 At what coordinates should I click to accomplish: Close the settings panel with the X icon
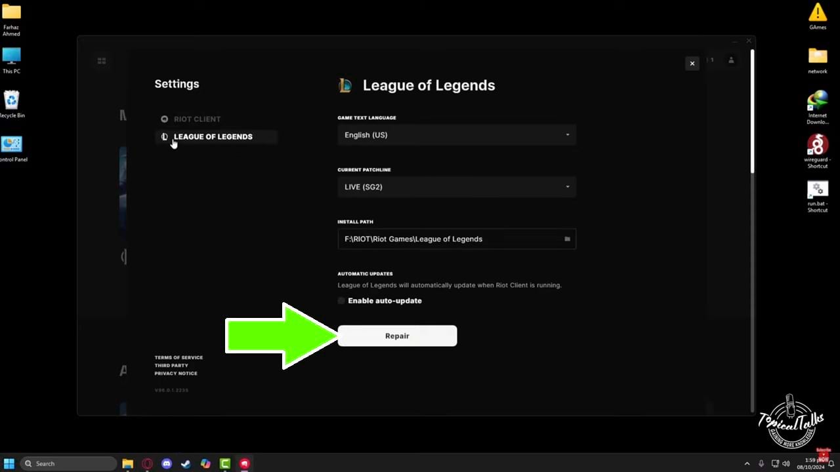(x=692, y=64)
